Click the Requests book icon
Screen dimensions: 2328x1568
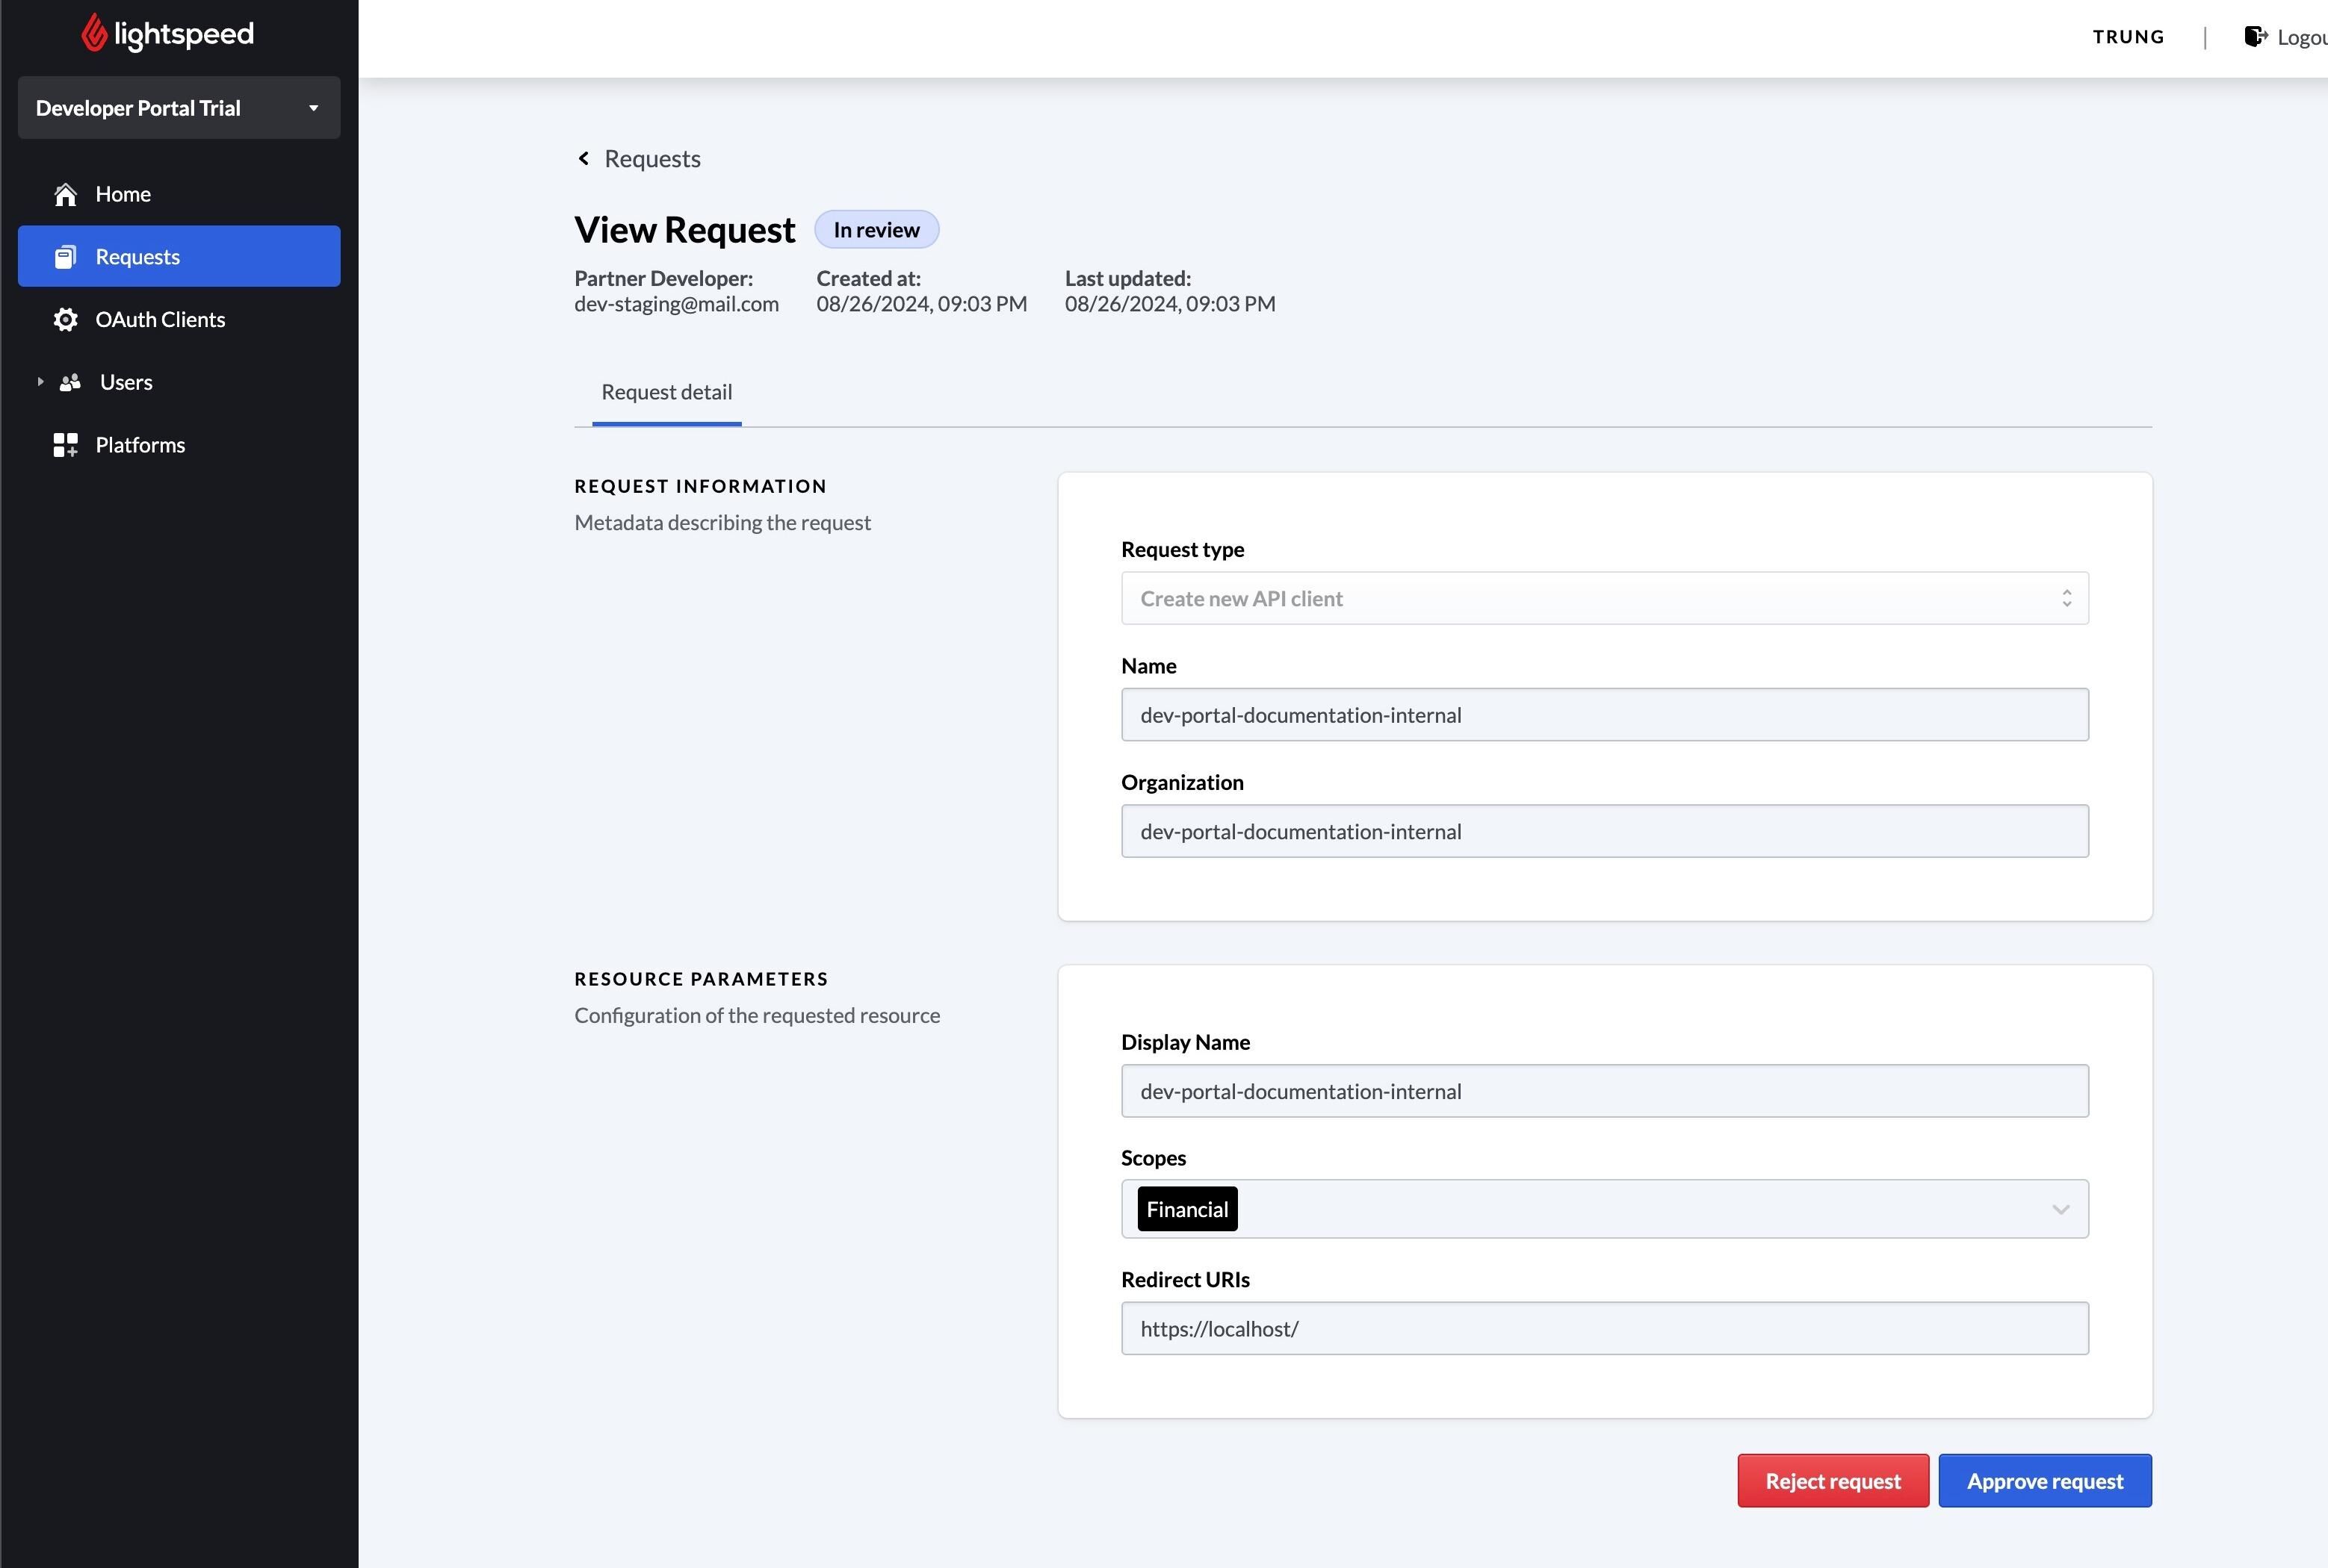(64, 256)
